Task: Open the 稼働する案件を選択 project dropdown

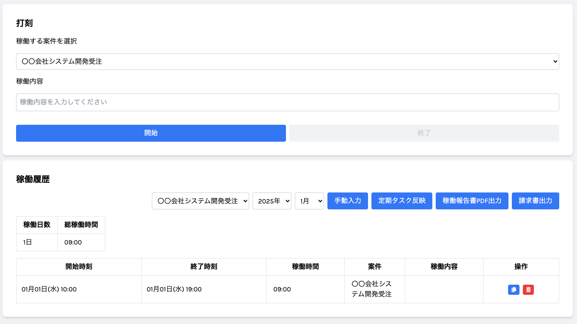Action: (x=288, y=61)
